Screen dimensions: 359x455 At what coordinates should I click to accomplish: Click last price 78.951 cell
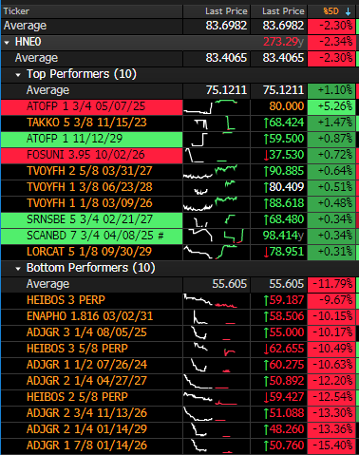(278, 252)
